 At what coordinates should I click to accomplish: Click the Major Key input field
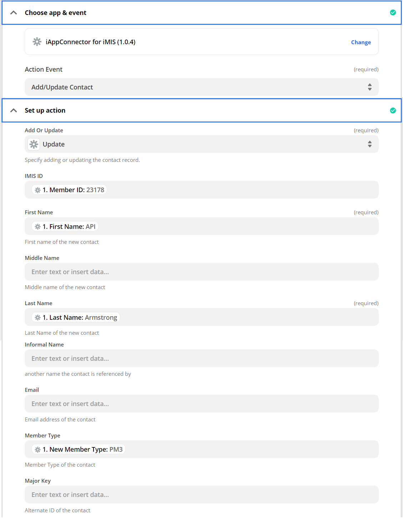click(201, 495)
